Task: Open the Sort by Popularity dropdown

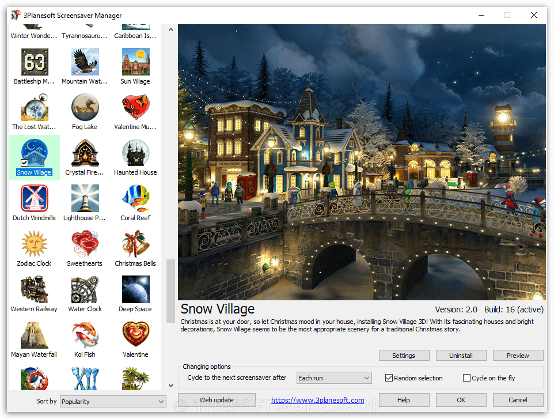Action: click(x=113, y=402)
